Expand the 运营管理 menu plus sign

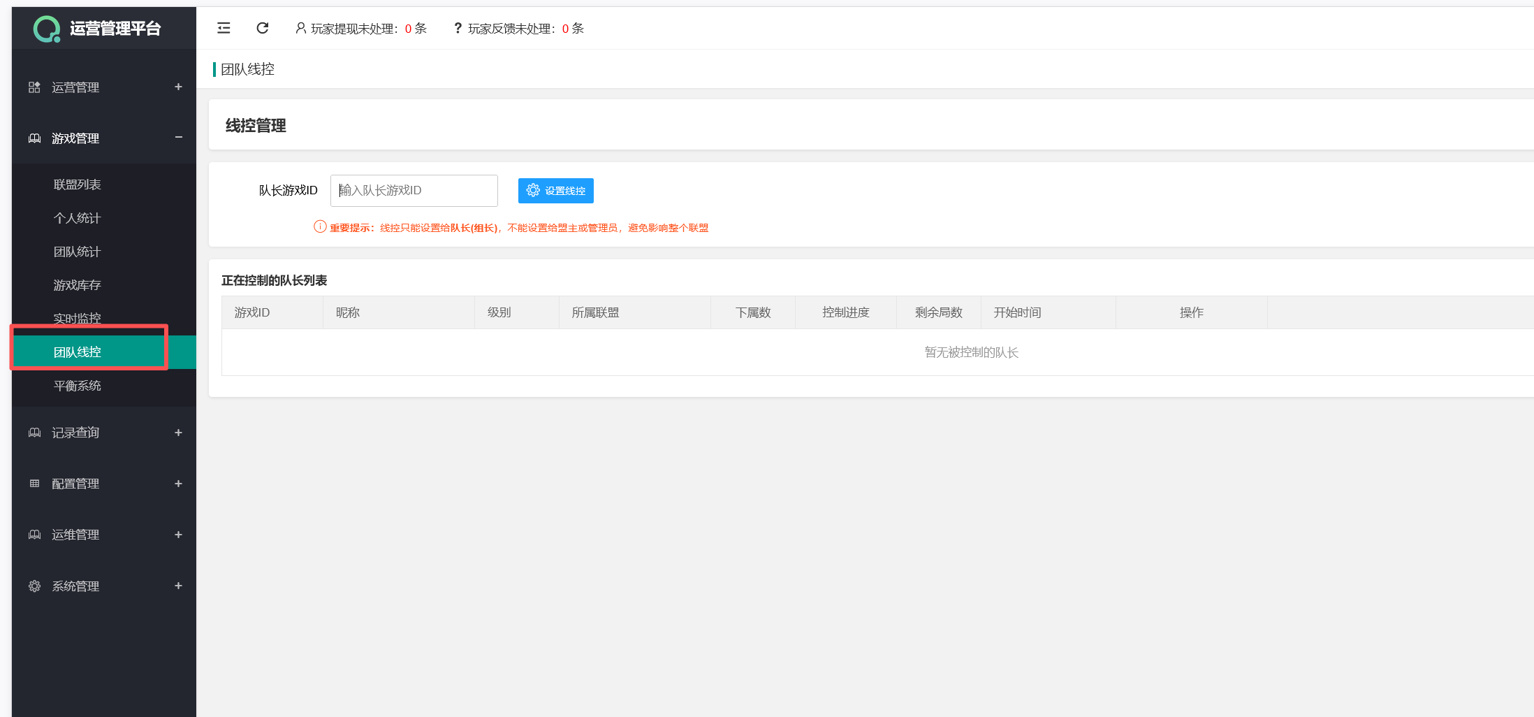[x=178, y=87]
